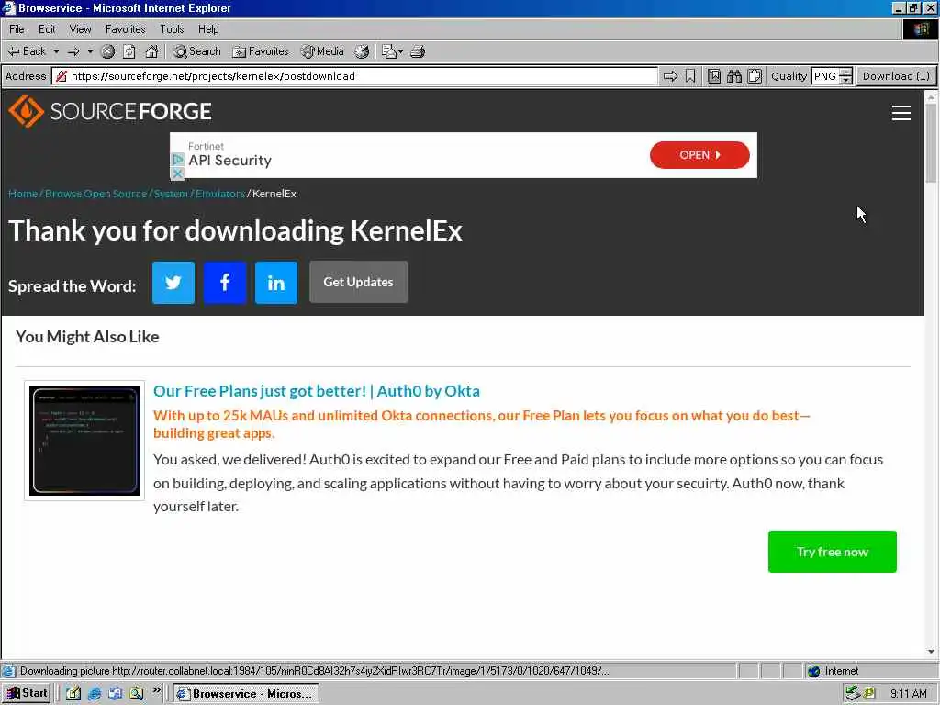The height and width of the screenshot is (705, 940).
Task: Click the Go arrow beside the address bar
Action: [x=670, y=76]
